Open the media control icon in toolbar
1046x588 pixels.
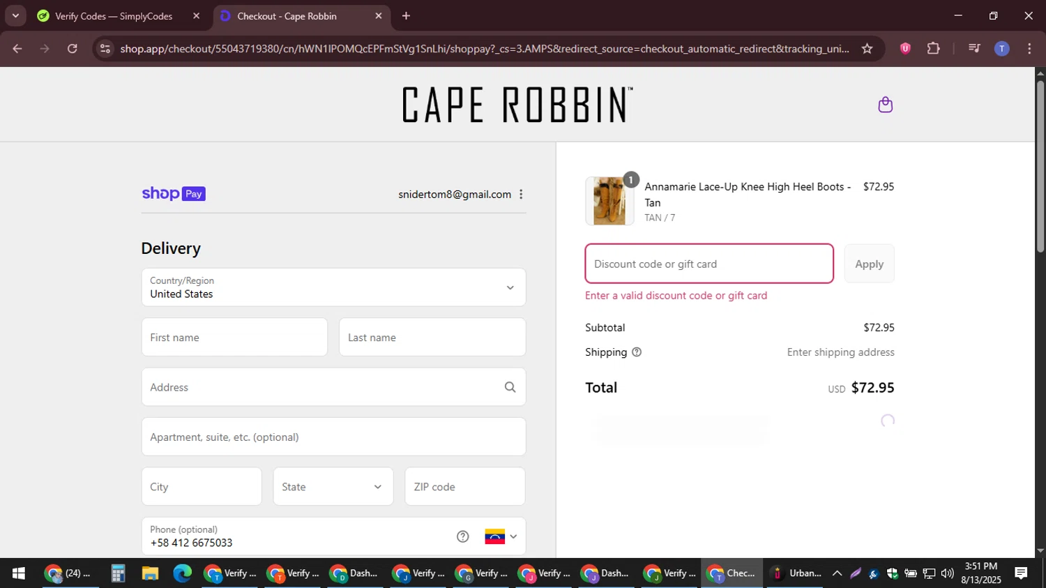pos(974,49)
